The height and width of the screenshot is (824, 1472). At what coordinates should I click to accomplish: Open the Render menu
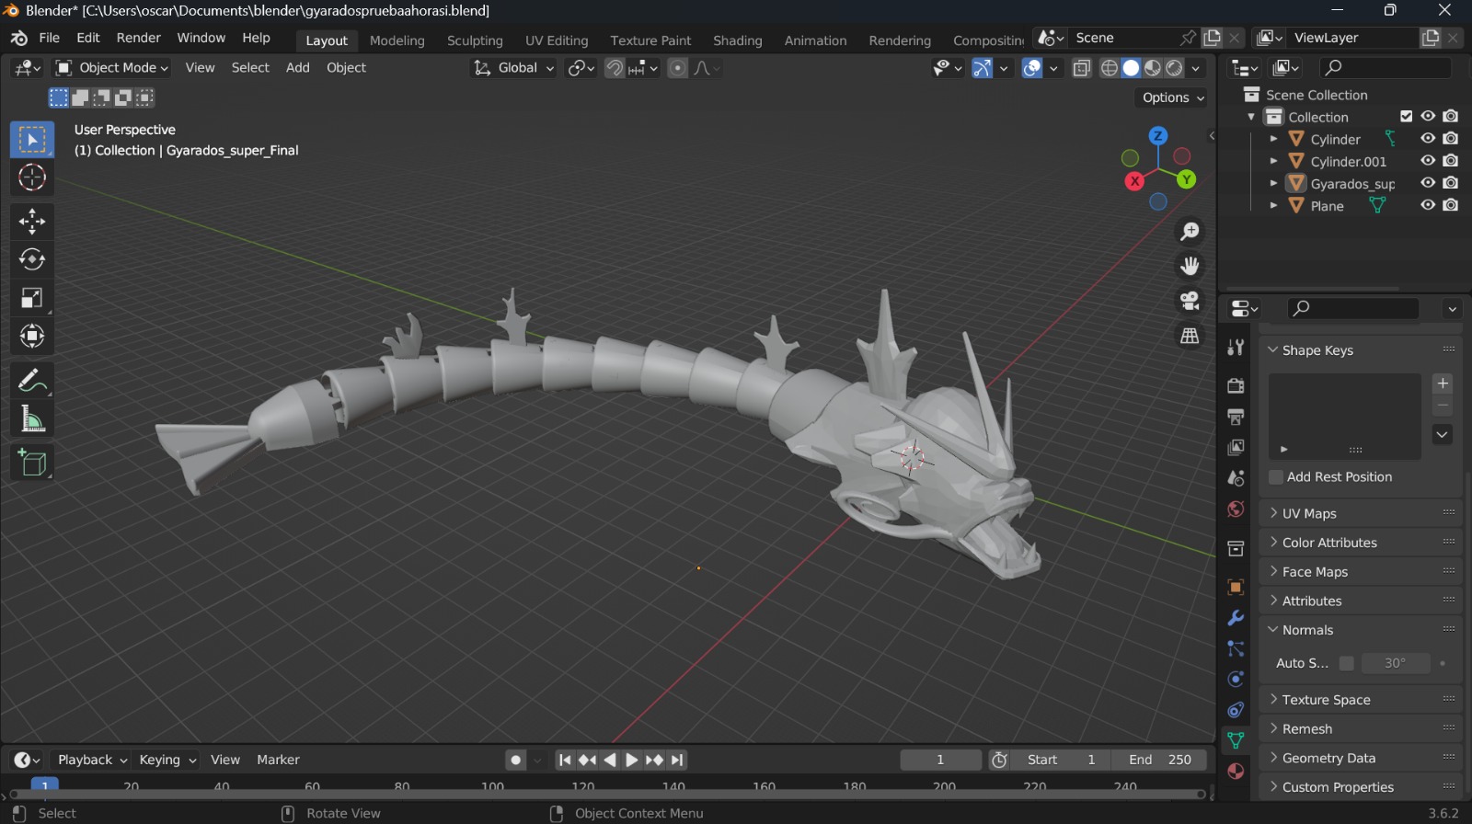(x=139, y=38)
